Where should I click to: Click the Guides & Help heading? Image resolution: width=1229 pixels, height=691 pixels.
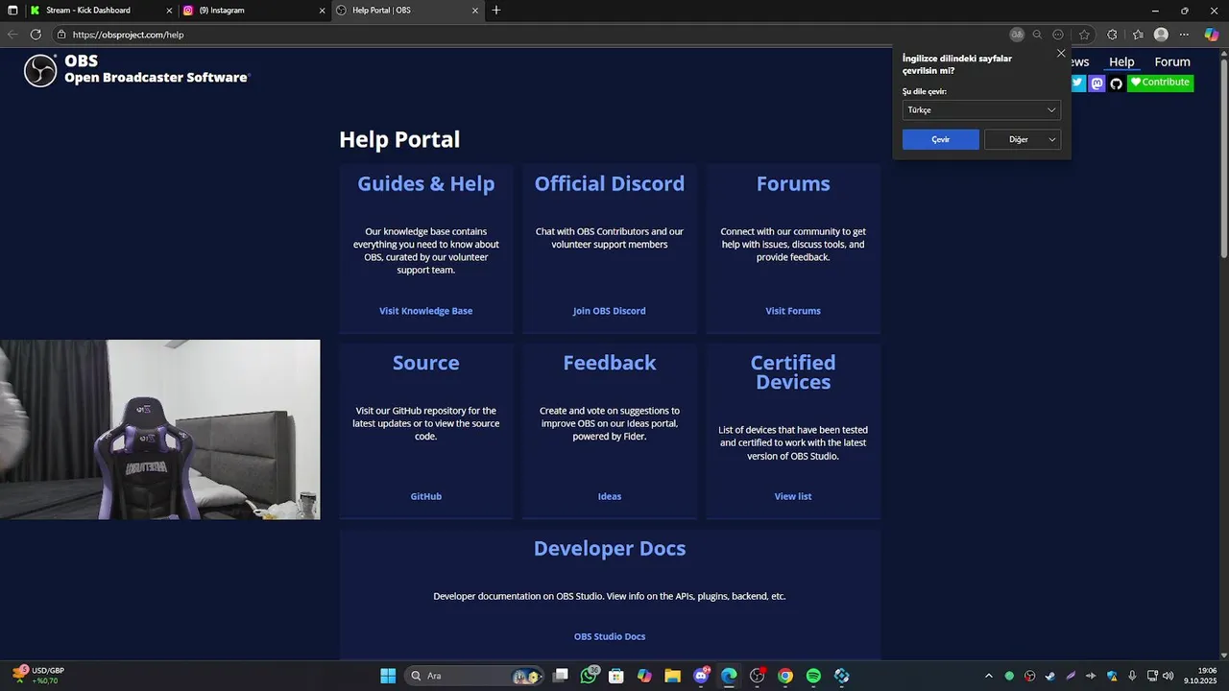(426, 183)
